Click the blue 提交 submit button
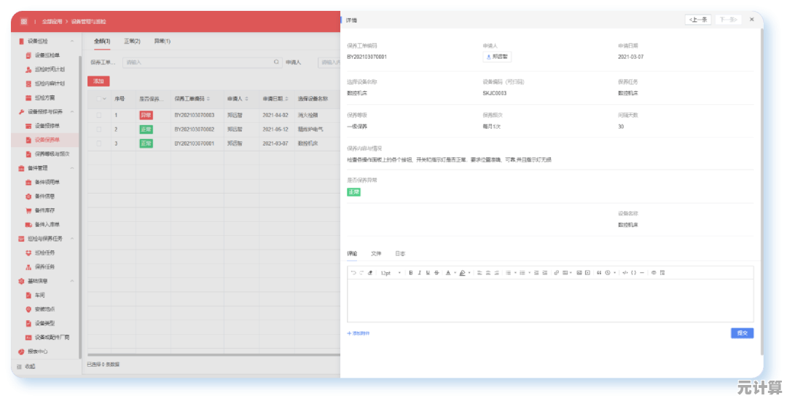The image size is (787, 401). point(742,333)
